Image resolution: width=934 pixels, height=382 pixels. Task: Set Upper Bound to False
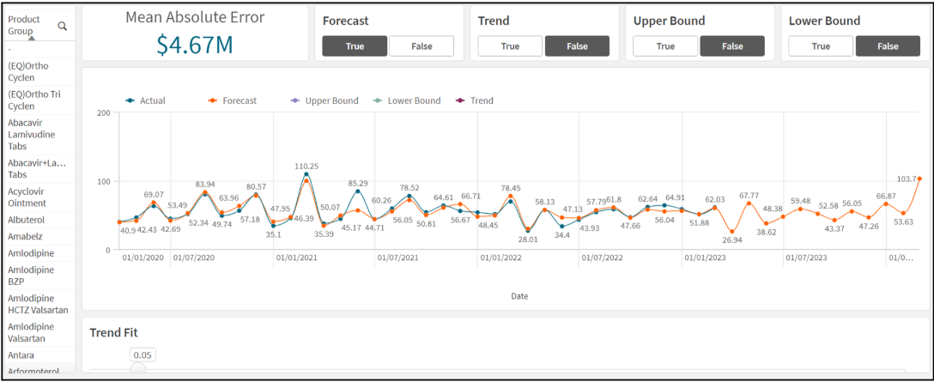pyautogui.click(x=732, y=45)
